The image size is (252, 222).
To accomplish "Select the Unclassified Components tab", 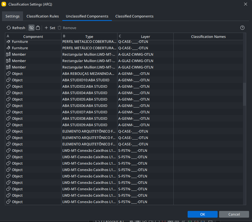I will (x=87, y=16).
